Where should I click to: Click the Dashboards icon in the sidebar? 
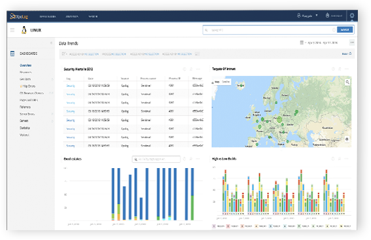click(12, 54)
